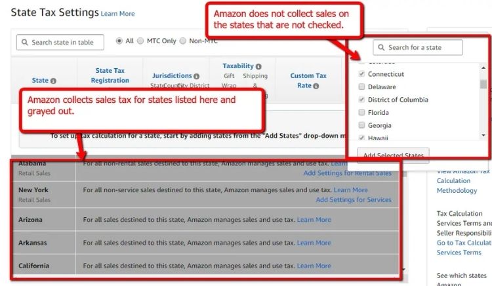This screenshot has width=492, height=286.
Task: Select the All radio button
Action: pyautogui.click(x=119, y=41)
